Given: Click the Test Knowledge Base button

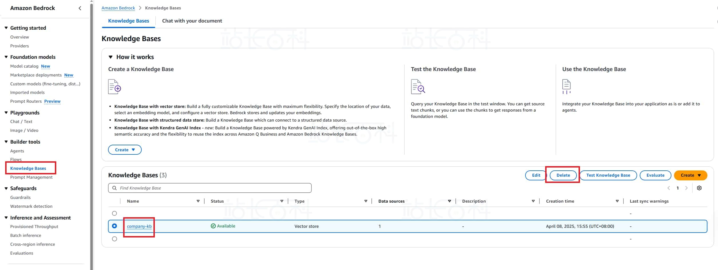Looking at the screenshot, I should pos(608,175).
